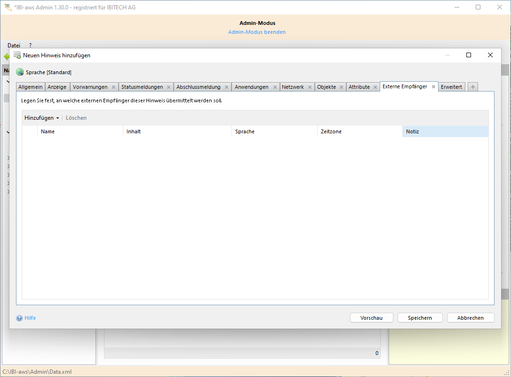The width and height of the screenshot is (511, 377).
Task: Click the Sprache globe icon
Action: click(20, 72)
